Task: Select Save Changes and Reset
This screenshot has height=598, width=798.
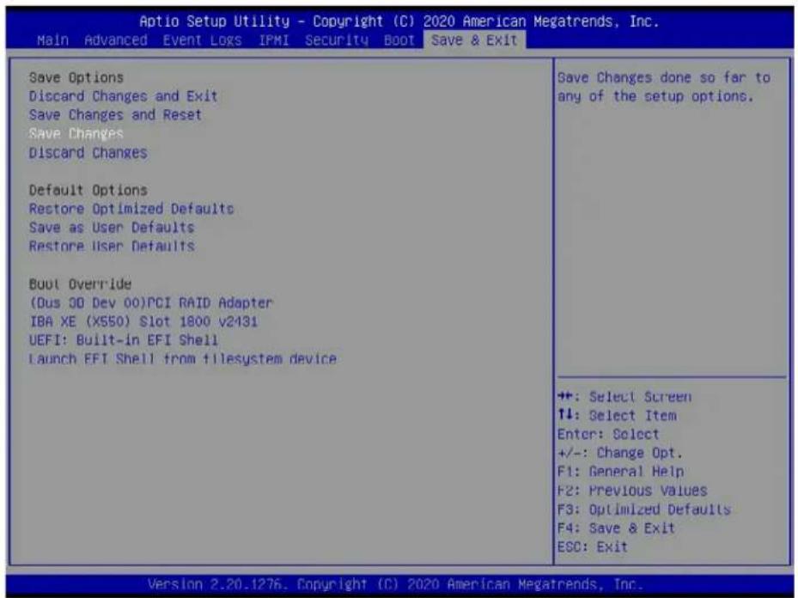Action: (x=115, y=115)
